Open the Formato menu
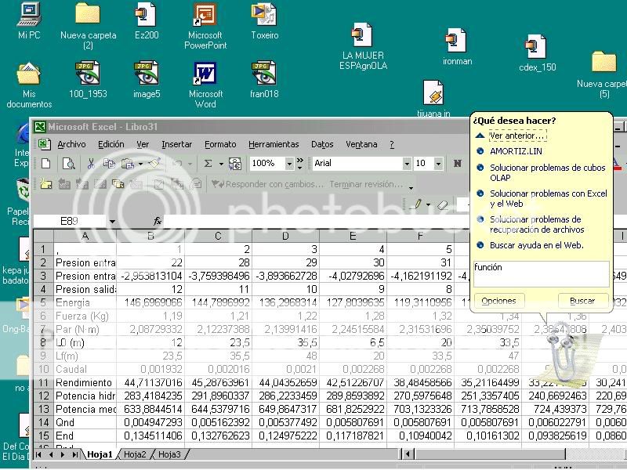Image resolution: width=627 pixels, height=470 pixels. [220, 144]
